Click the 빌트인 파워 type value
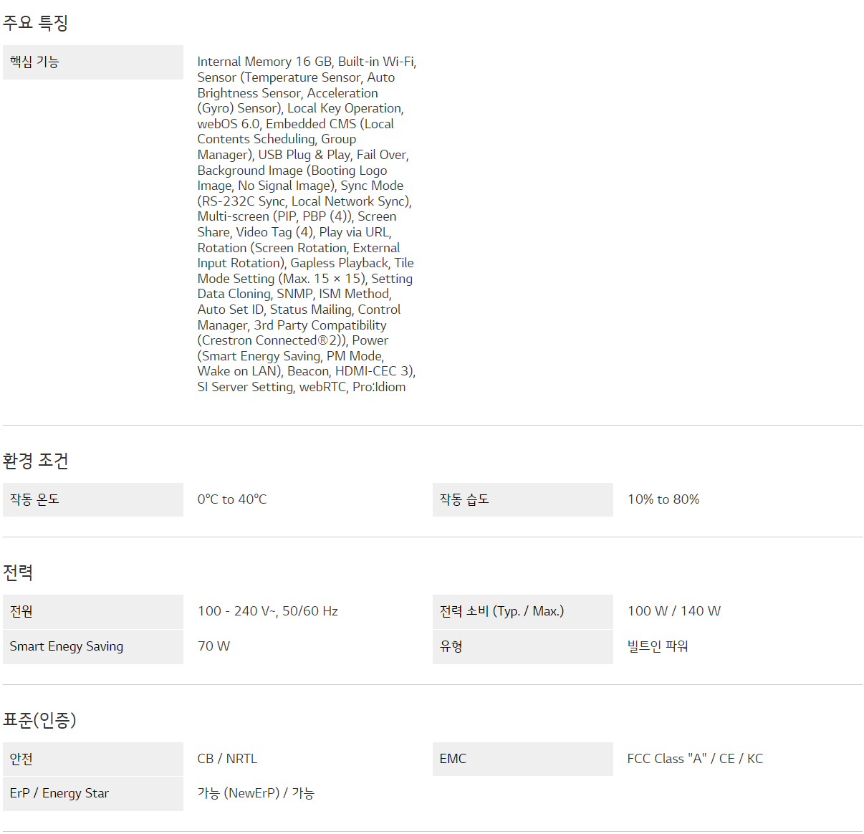Image resolution: width=864 pixels, height=834 pixels. (x=658, y=646)
